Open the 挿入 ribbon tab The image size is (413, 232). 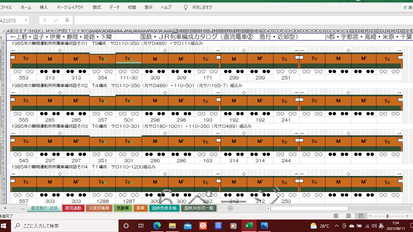pos(44,7)
